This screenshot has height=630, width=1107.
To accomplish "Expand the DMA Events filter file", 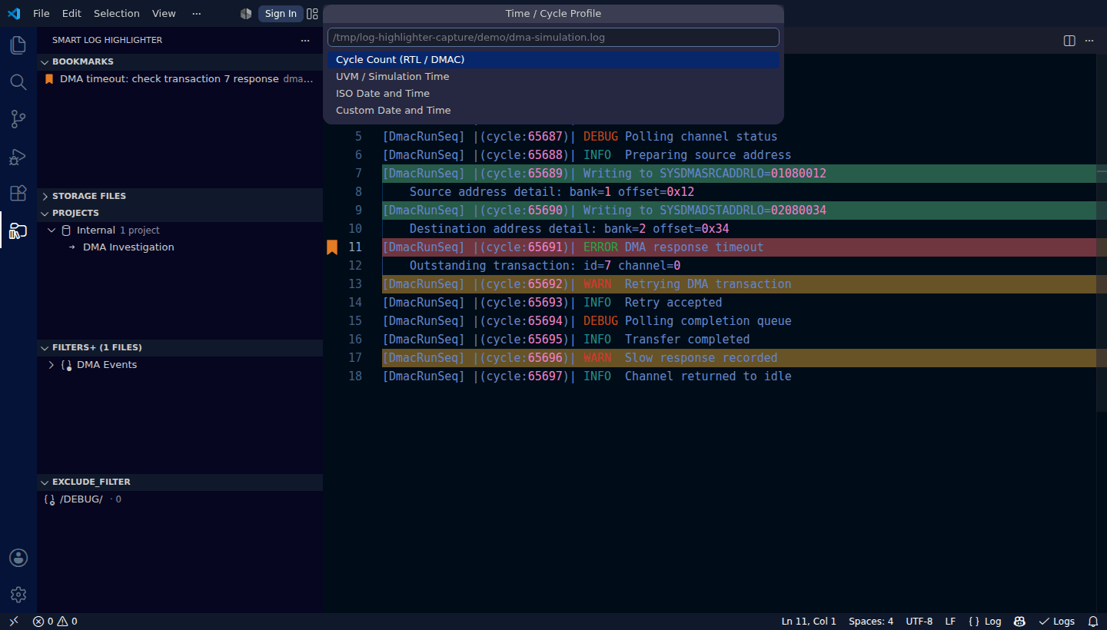I will point(52,365).
